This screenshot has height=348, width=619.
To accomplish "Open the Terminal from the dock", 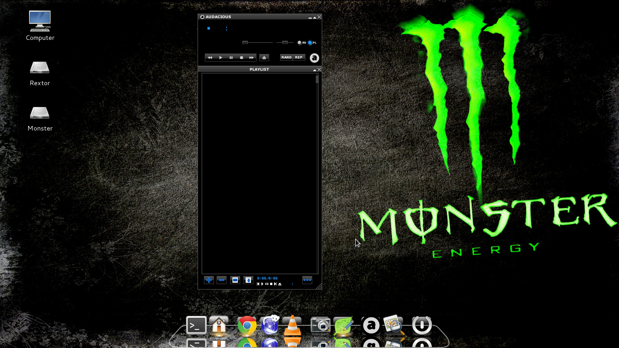I will click(x=196, y=325).
